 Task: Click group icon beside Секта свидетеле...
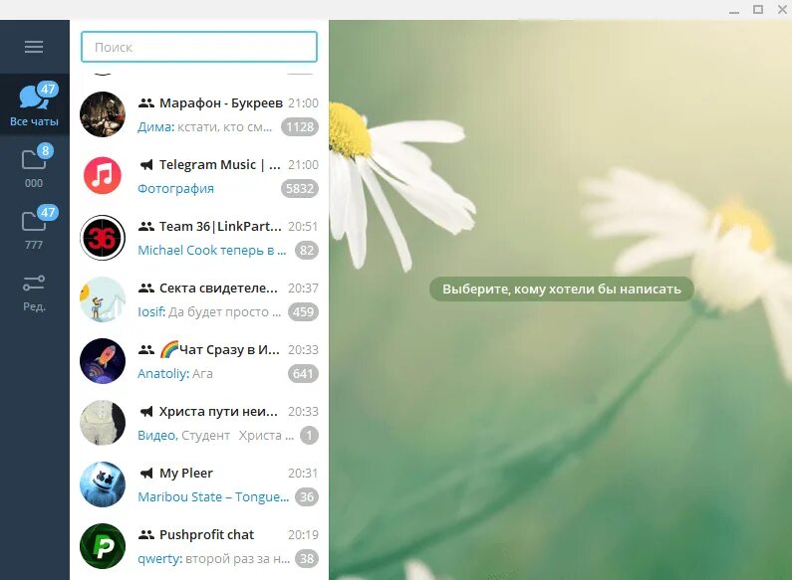pyautogui.click(x=146, y=288)
